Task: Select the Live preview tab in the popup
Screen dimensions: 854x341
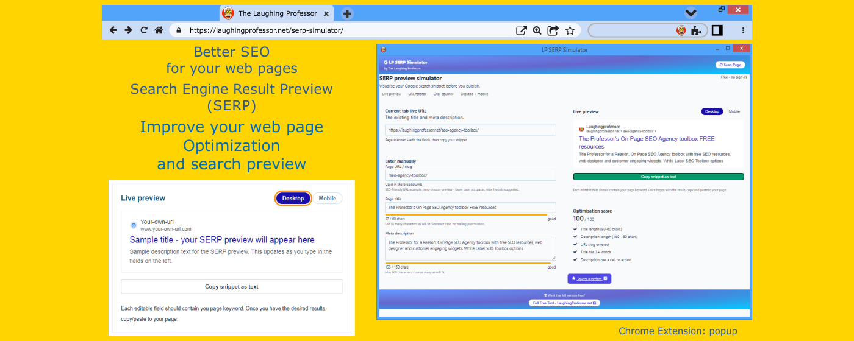Action: pos(392,94)
